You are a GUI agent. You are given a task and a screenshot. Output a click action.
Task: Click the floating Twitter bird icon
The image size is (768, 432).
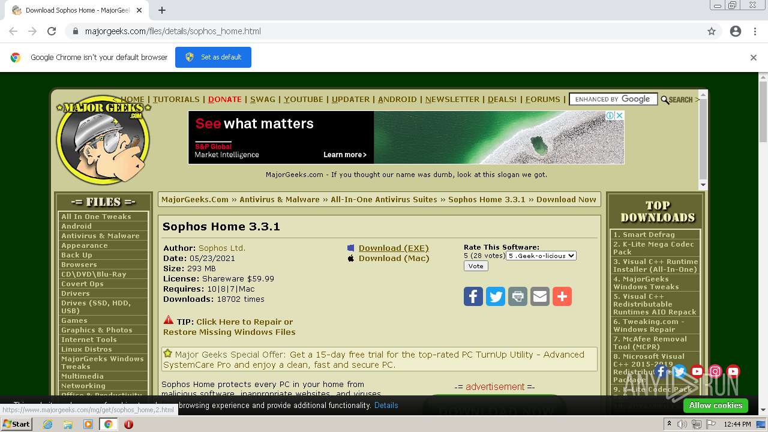pos(679,371)
